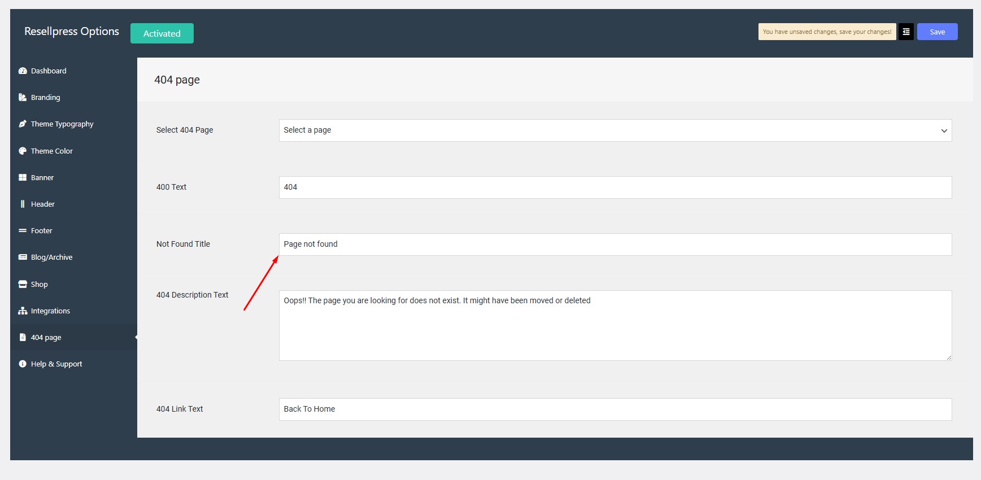Click the Theme Typography pen icon
Image resolution: width=981 pixels, height=480 pixels.
(x=23, y=124)
